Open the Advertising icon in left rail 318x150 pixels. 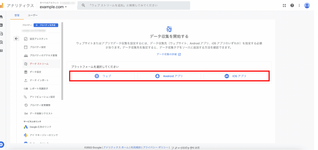point(1,42)
